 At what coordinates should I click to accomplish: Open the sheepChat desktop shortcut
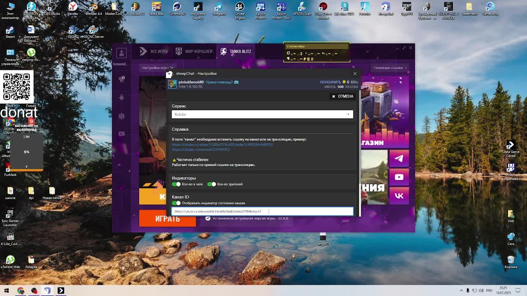[386, 9]
